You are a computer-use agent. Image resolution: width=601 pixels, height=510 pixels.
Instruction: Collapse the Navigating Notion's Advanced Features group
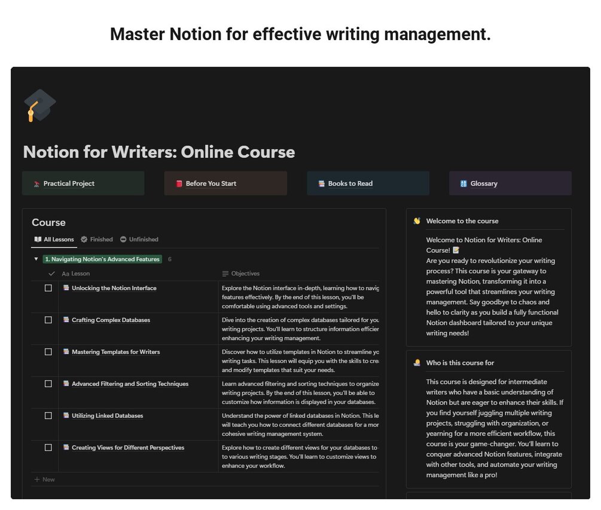coord(36,259)
